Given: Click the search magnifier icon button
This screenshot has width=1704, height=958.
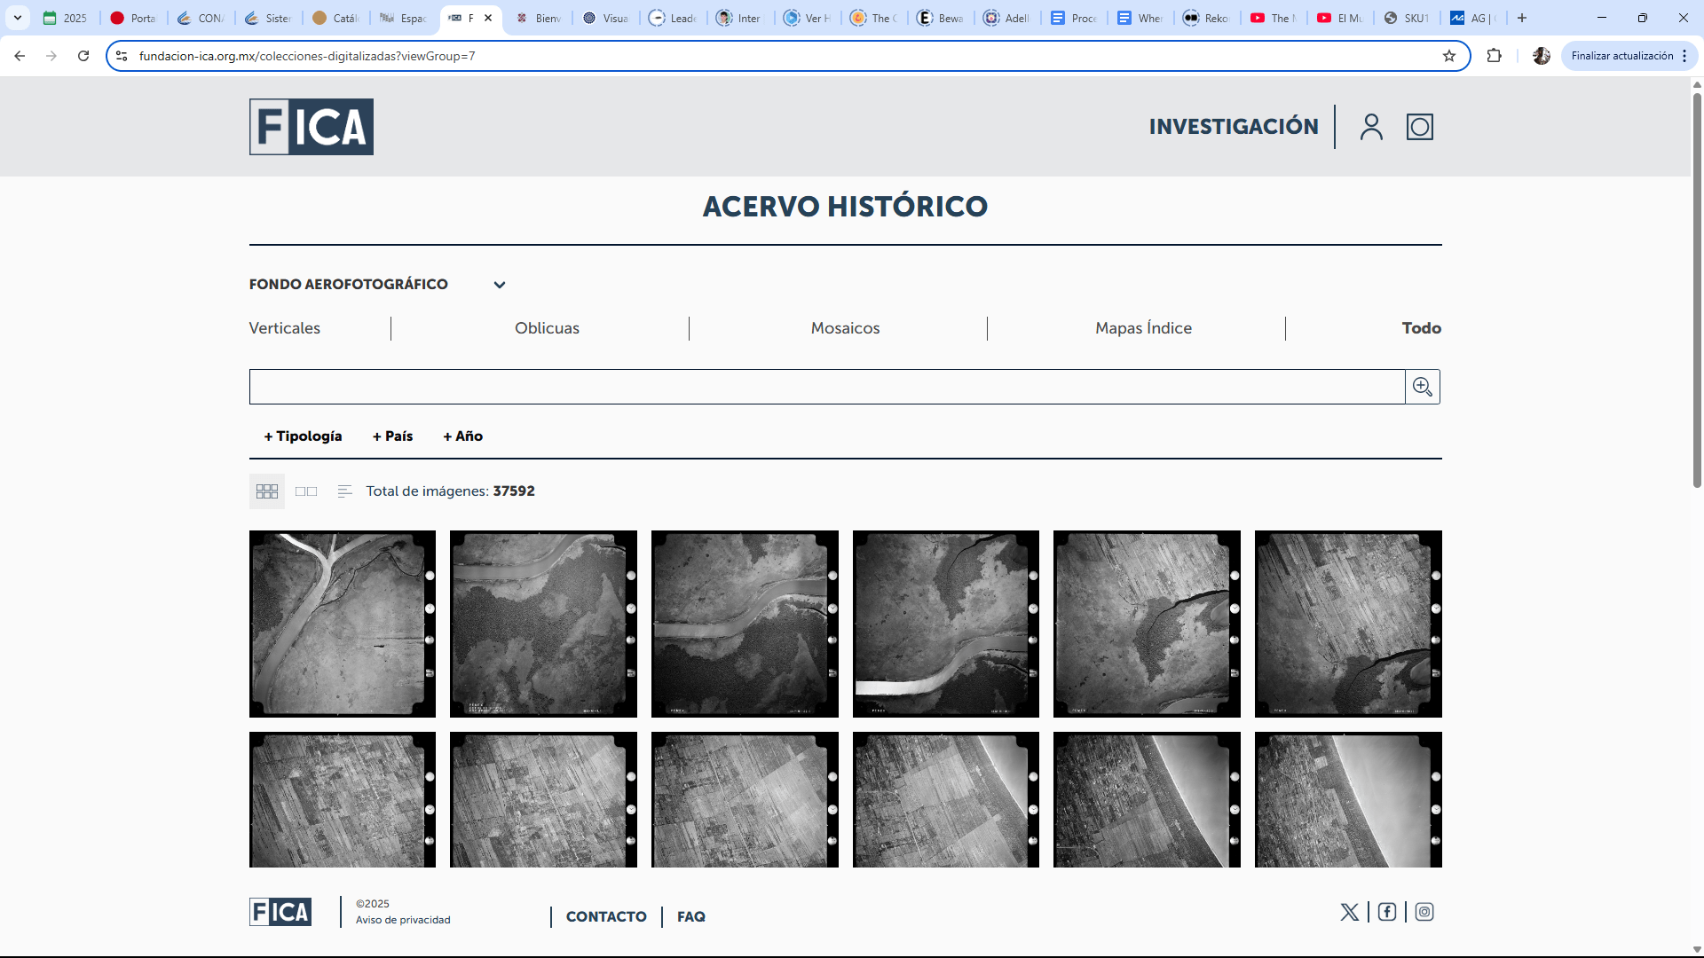Looking at the screenshot, I should (x=1422, y=387).
